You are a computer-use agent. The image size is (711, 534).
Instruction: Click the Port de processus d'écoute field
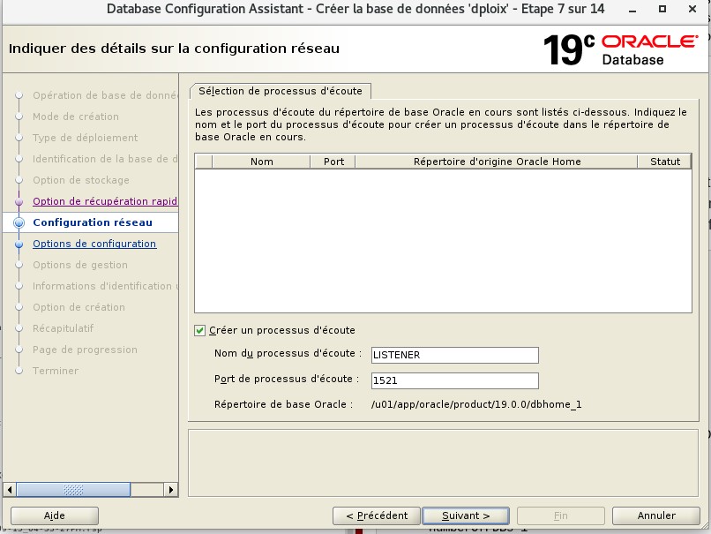tap(455, 380)
